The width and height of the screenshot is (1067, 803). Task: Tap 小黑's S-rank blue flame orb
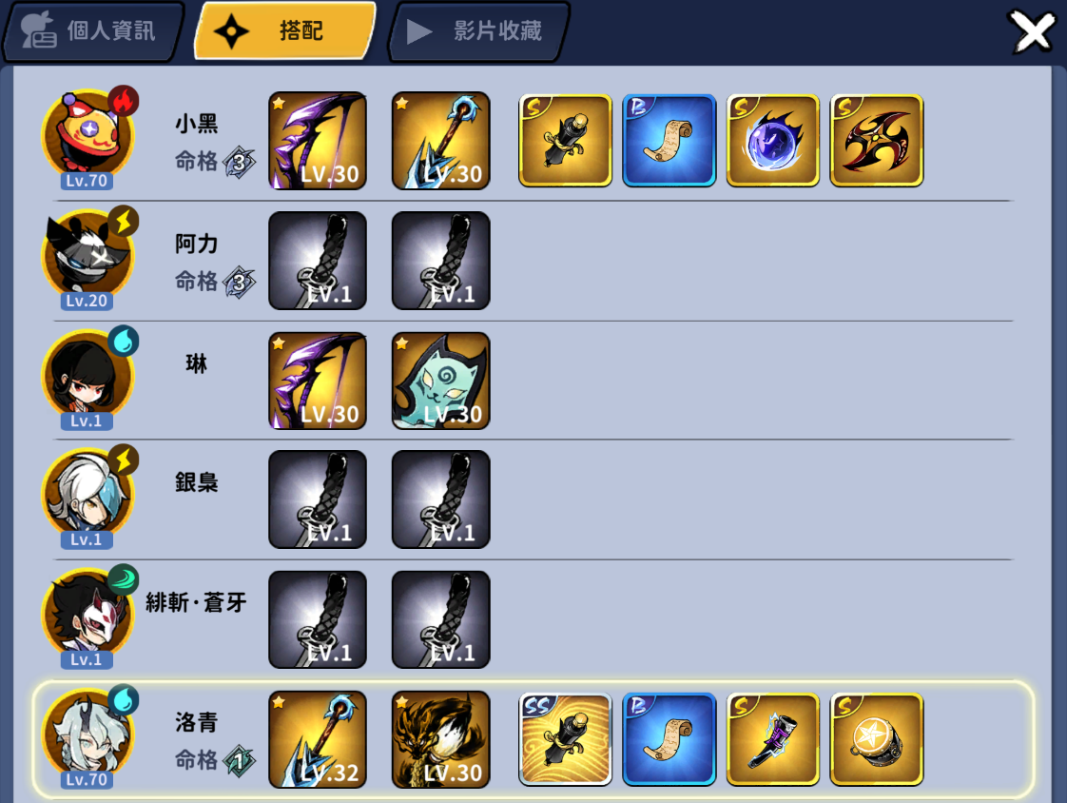point(772,140)
